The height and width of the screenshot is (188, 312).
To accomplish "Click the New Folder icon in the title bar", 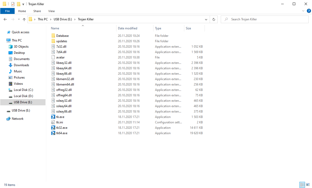I will (x=19, y=4).
